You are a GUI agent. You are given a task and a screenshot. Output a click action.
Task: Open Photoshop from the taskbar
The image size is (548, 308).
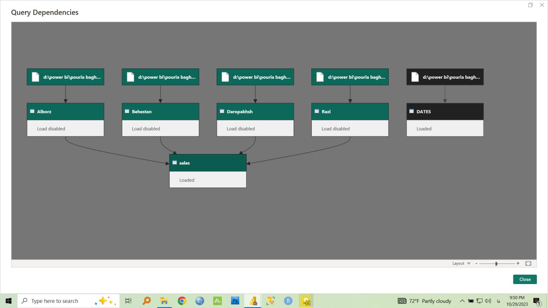[235, 301]
